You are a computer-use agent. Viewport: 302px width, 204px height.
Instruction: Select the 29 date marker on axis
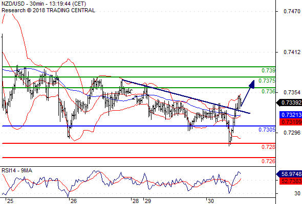tap(147, 201)
